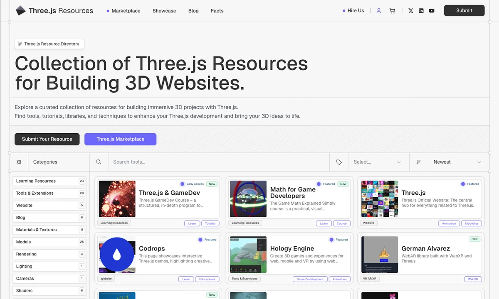Image resolution: width=499 pixels, height=299 pixels.
Task: Click the Three.js & GameDev title
Action: (x=169, y=193)
